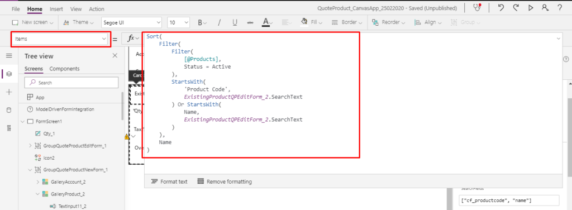This screenshot has height=210, width=572.
Task: Open the Advanced tools icon in sidebar
Action: click(x=9, y=127)
